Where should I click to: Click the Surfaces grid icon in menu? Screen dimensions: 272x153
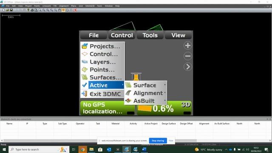click(85, 77)
